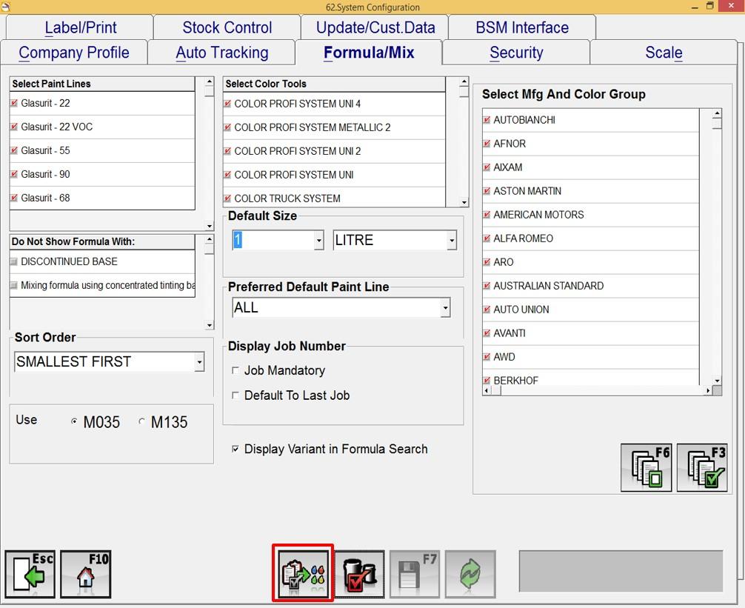Click the Esc exit door icon
The image size is (745, 608).
click(x=30, y=574)
